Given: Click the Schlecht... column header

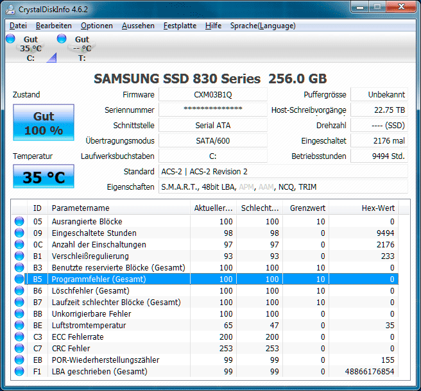Looking at the screenshot, I should (259, 208).
